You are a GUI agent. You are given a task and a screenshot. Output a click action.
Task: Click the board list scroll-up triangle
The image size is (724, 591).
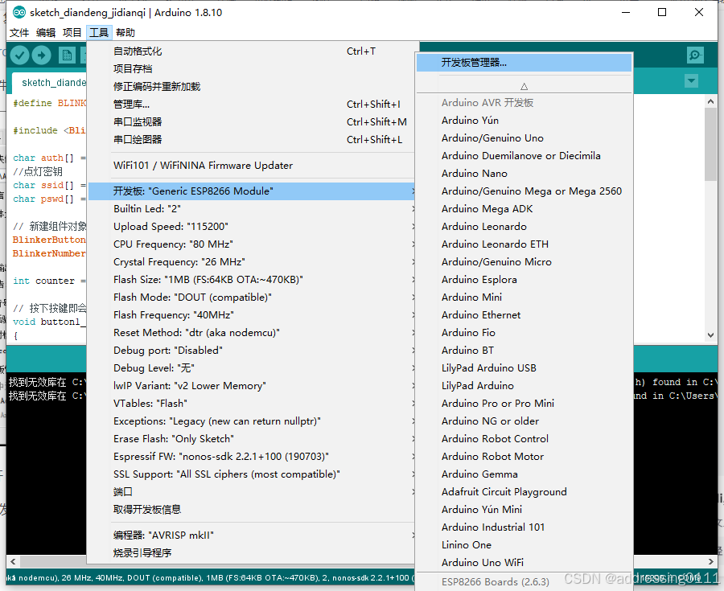524,86
